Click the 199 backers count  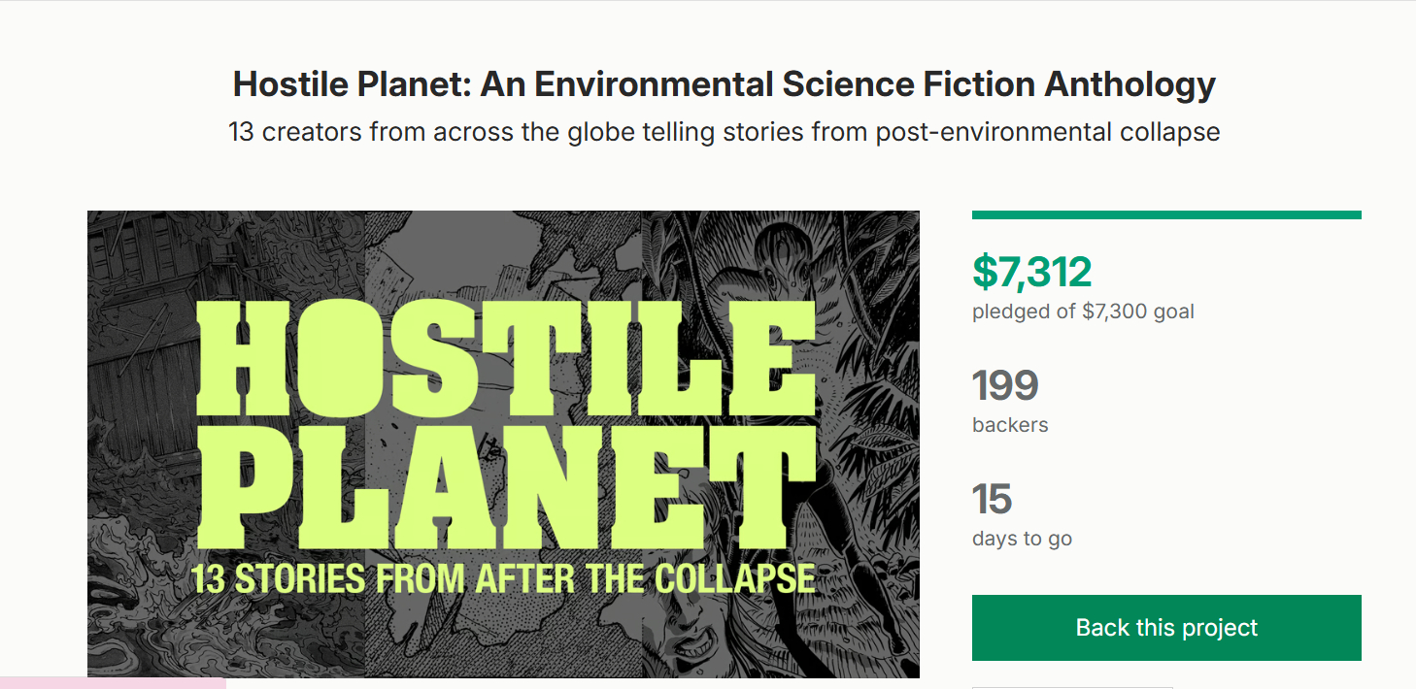click(1005, 386)
